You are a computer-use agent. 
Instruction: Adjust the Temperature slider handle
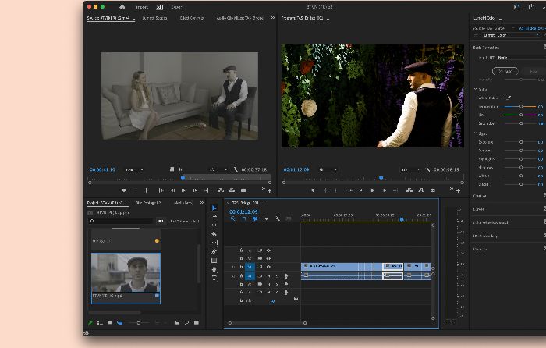[x=521, y=106]
